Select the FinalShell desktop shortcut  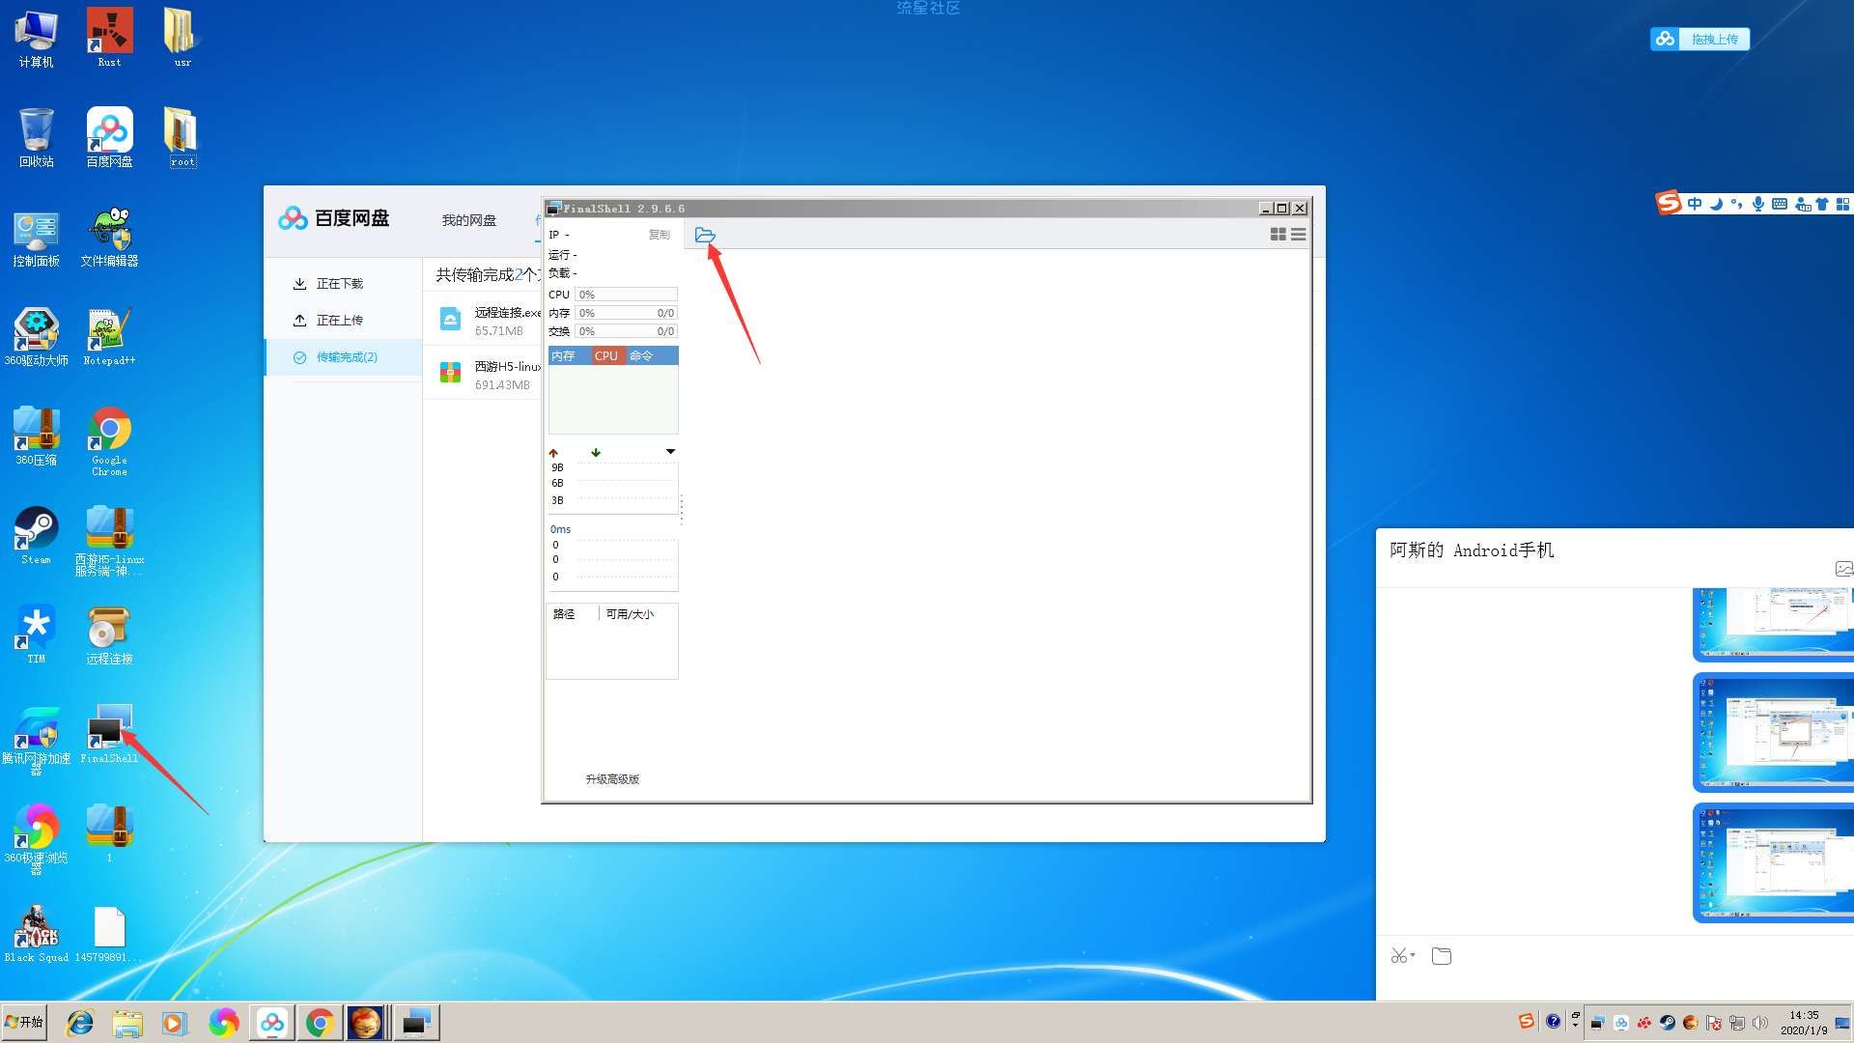(x=109, y=735)
